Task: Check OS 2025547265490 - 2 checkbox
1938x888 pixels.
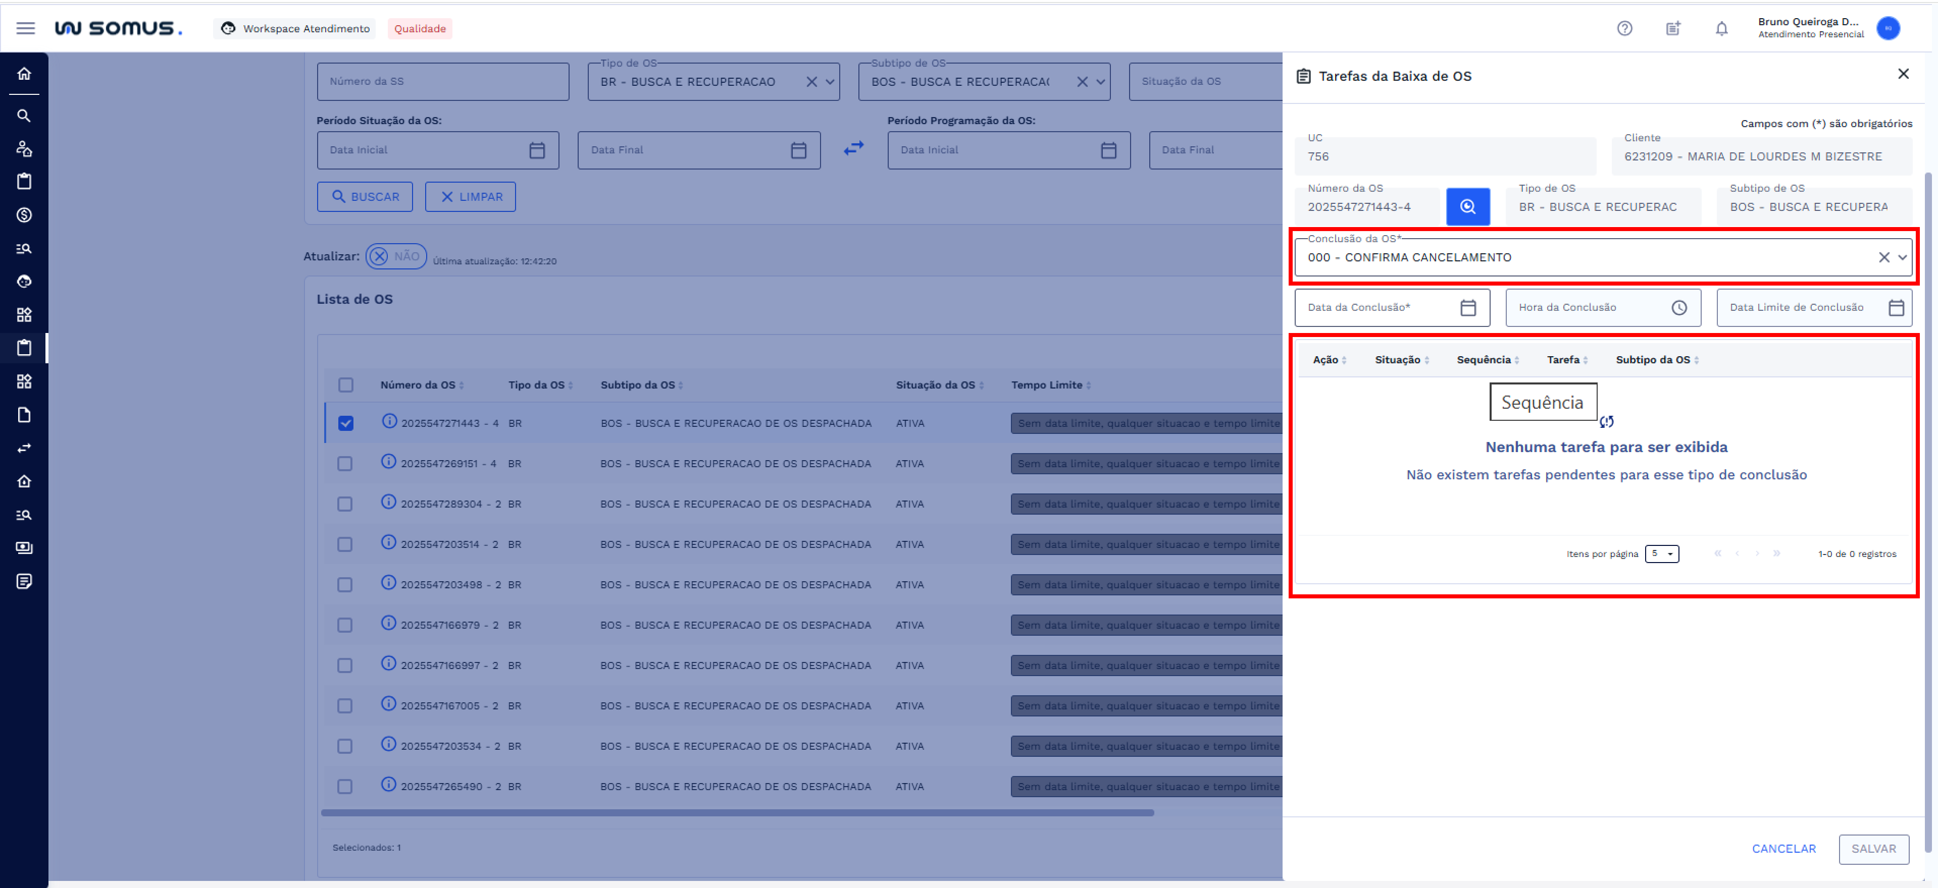Action: pos(344,787)
